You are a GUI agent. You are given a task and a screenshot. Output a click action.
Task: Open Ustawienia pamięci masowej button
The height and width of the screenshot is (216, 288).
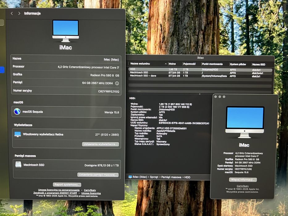[x=98, y=175]
